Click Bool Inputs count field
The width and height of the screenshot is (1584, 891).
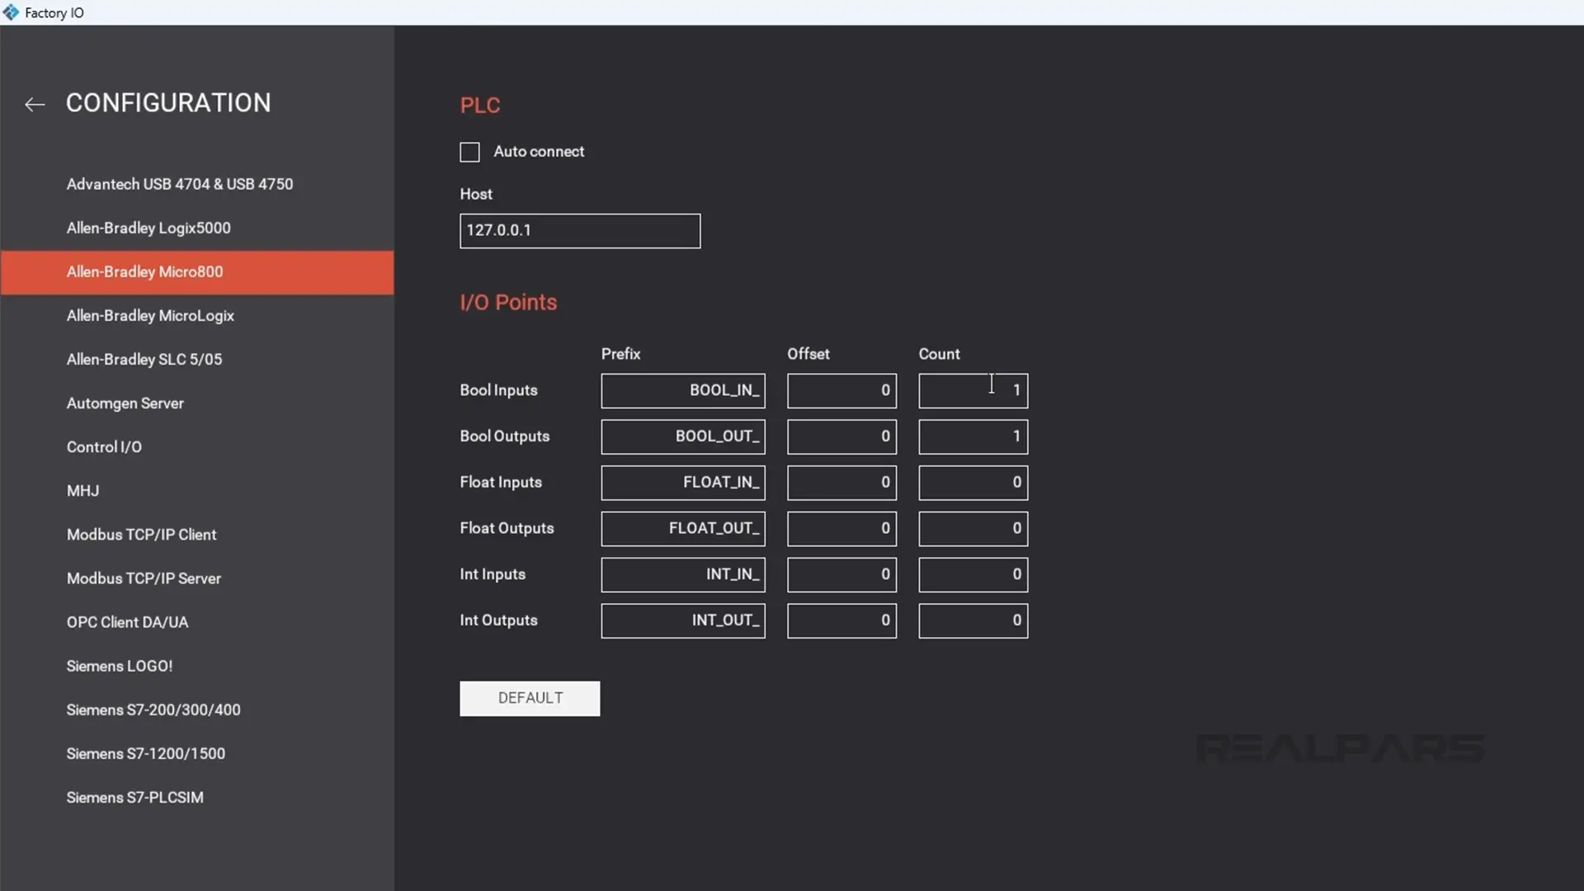tap(973, 391)
